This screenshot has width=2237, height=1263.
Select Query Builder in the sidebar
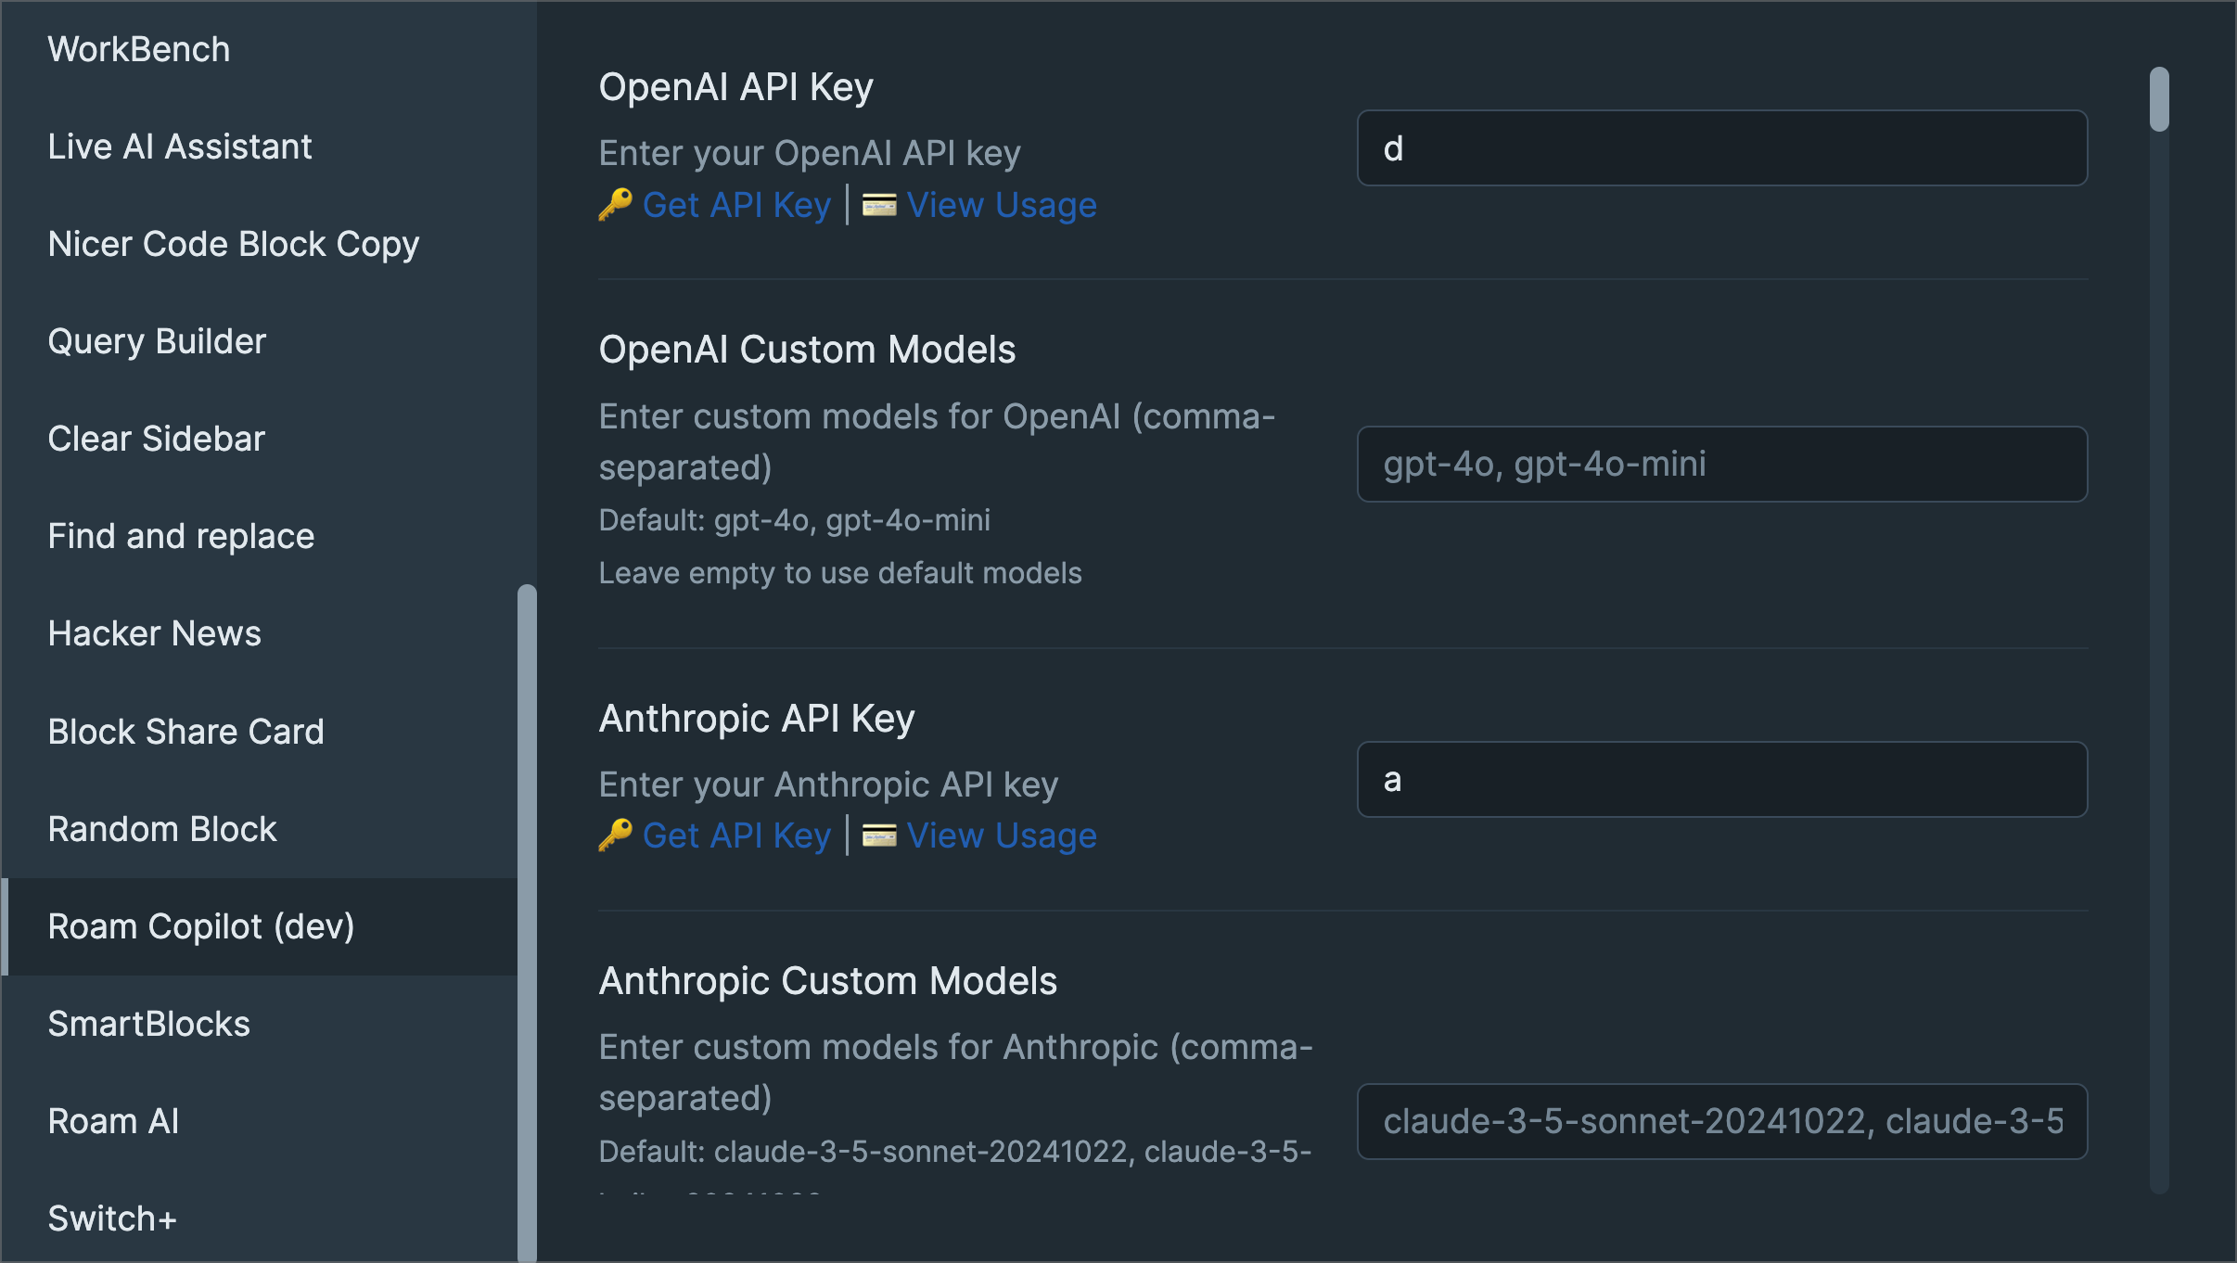coord(157,341)
